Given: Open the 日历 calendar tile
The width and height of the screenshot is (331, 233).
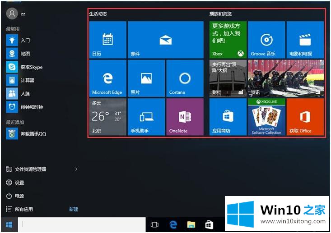Looking at the screenshot, I should [107, 40].
